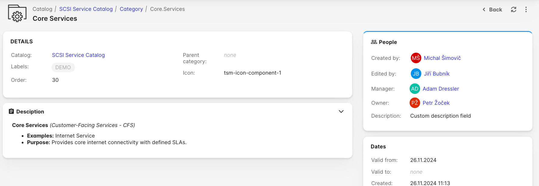This screenshot has width=539, height=186.
Task: Click the refresh icon in header
Action: (x=514, y=10)
